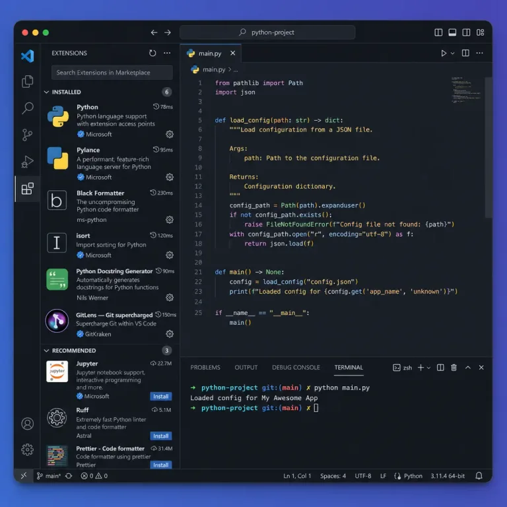This screenshot has height=507, width=507.
Task: Change Spaces: 4 indentation setting
Action: pos(333,475)
